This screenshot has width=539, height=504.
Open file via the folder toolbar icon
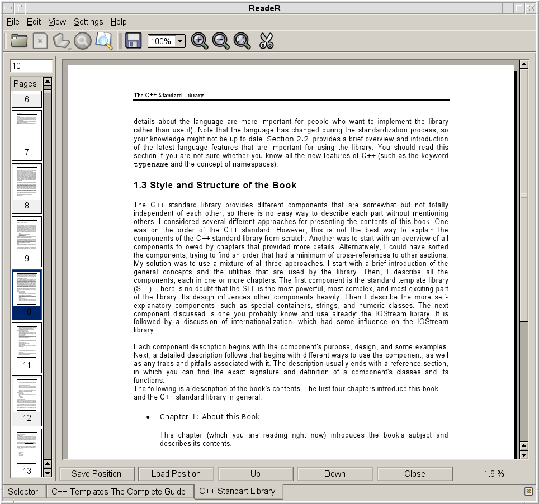19,41
